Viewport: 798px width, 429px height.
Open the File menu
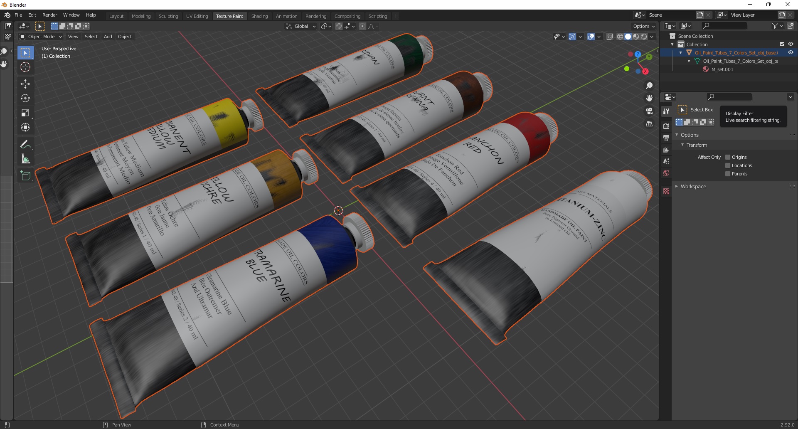coord(18,15)
